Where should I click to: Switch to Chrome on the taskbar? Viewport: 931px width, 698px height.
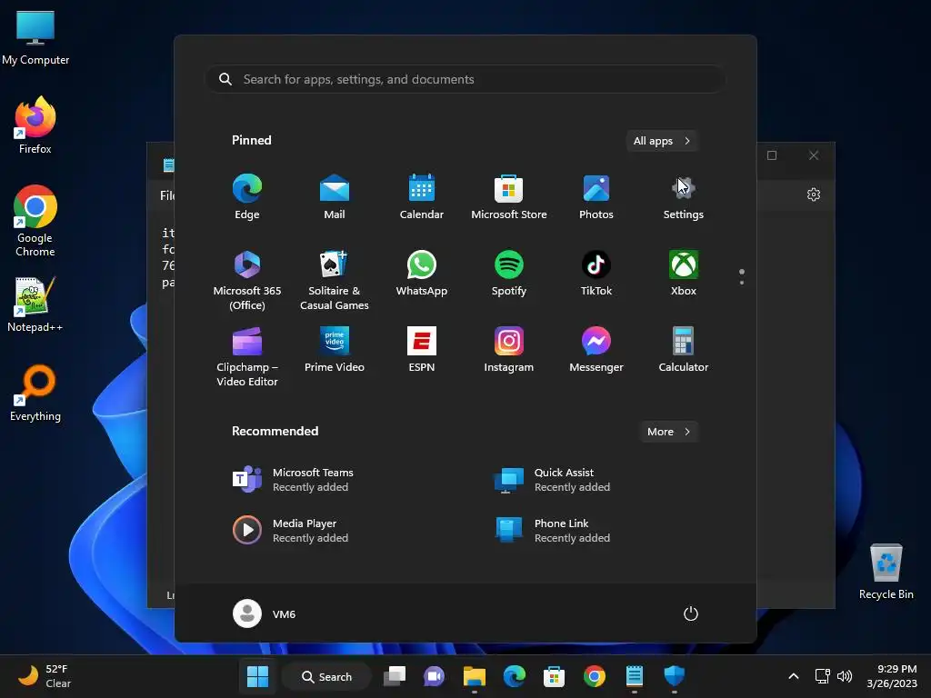(x=595, y=676)
